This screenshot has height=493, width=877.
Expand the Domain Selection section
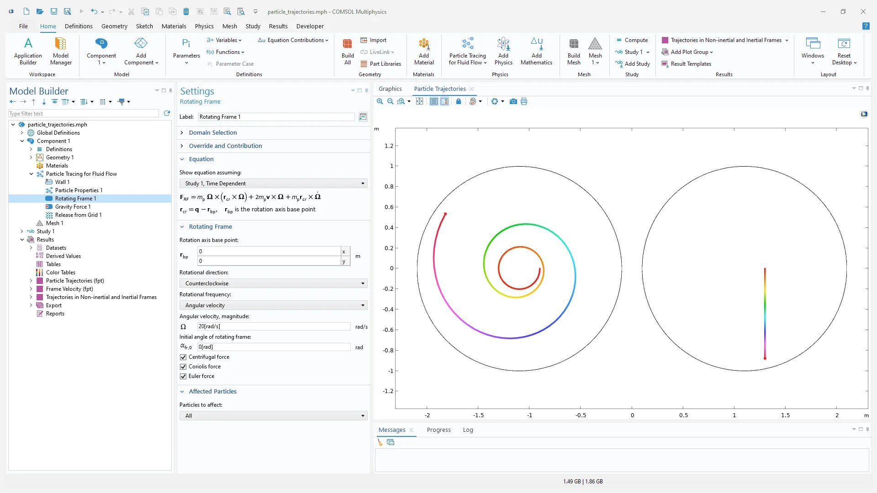(x=212, y=133)
